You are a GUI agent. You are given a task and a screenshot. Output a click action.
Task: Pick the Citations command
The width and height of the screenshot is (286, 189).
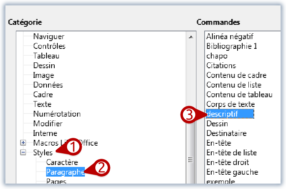point(221,65)
